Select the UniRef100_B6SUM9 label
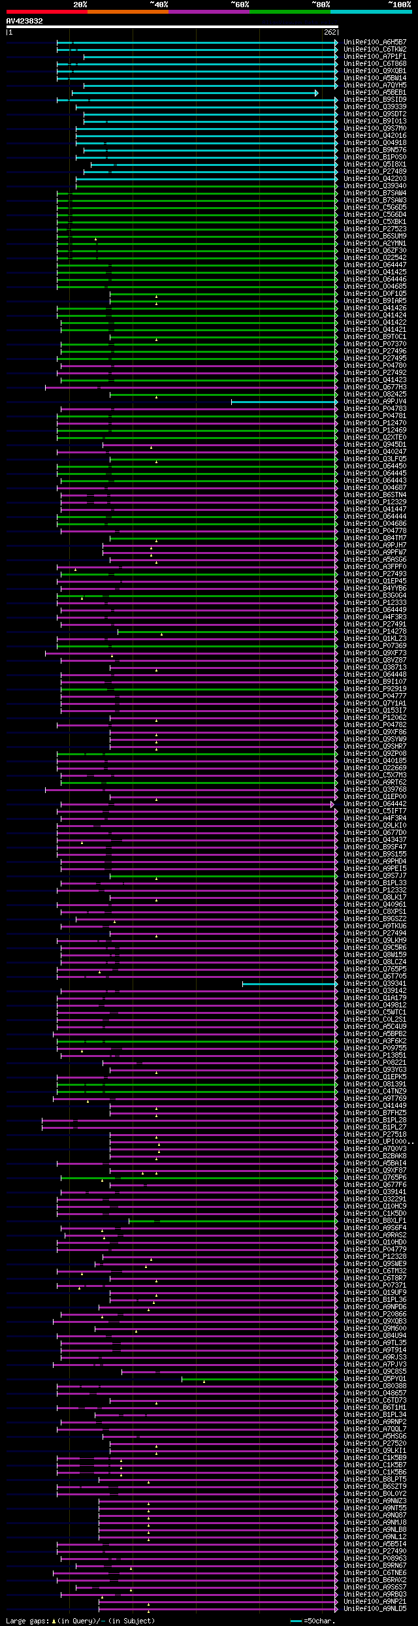This screenshot has width=418, height=1626. point(375,236)
